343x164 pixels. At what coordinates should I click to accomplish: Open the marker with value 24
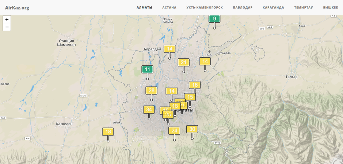(174, 131)
